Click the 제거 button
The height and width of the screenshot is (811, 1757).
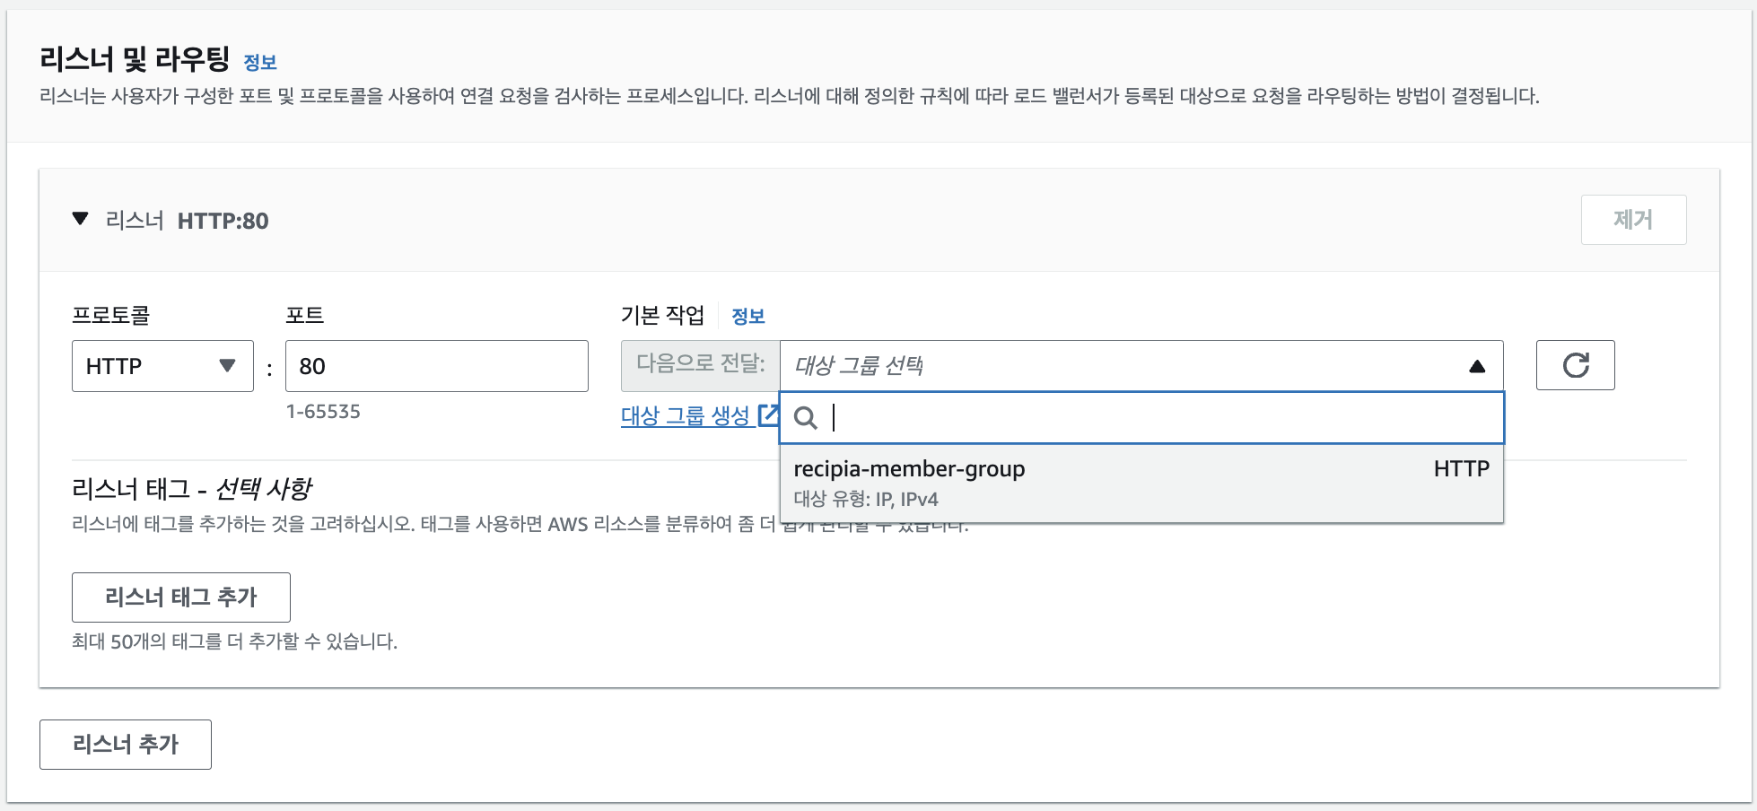click(1633, 220)
